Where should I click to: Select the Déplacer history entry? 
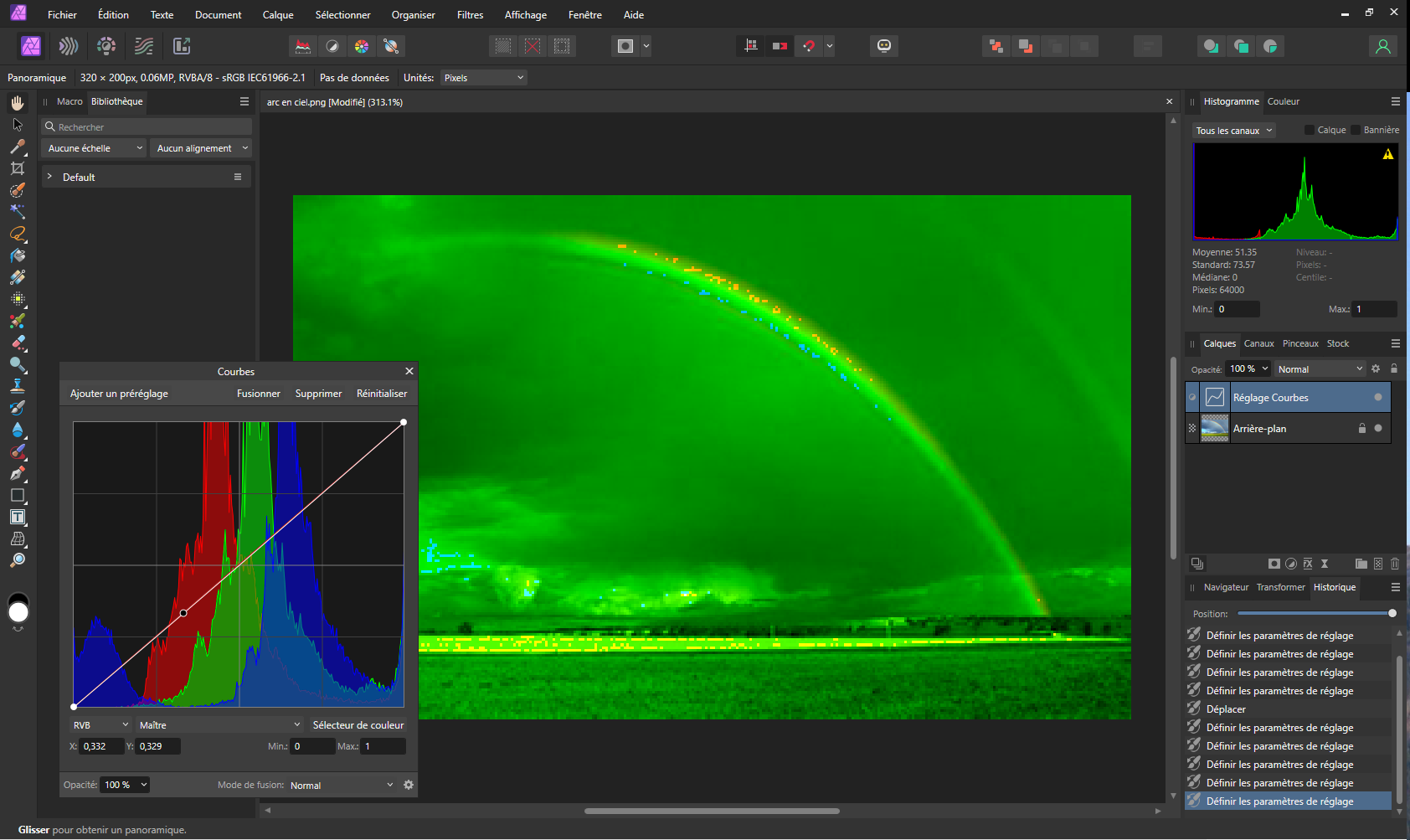pyautogui.click(x=1289, y=709)
